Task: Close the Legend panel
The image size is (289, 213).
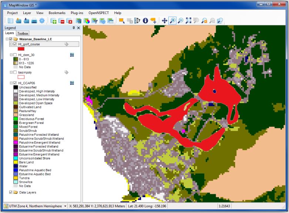Action: (x=78, y=28)
